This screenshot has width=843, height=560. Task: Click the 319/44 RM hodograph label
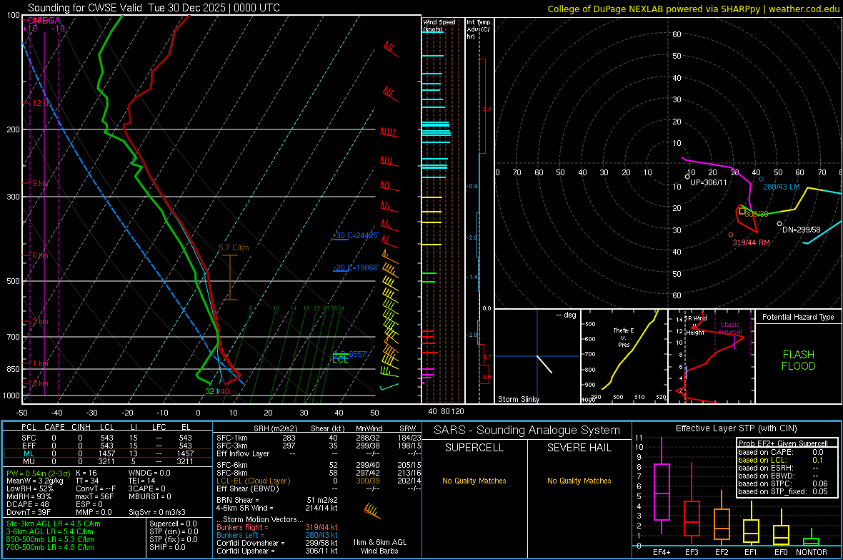751,243
